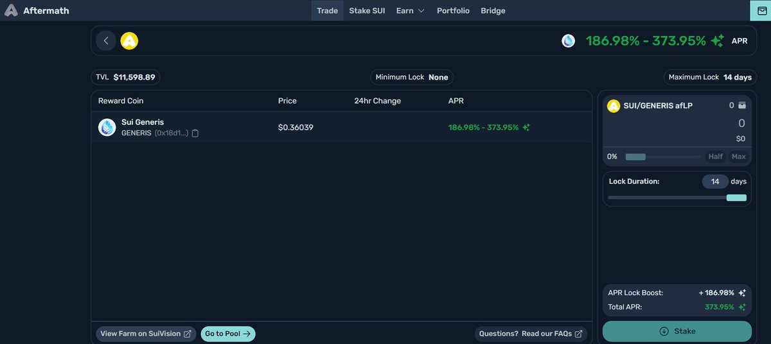This screenshot has width=771, height=344.
Task: Click the Sui Generis coin name
Action: click(x=143, y=122)
